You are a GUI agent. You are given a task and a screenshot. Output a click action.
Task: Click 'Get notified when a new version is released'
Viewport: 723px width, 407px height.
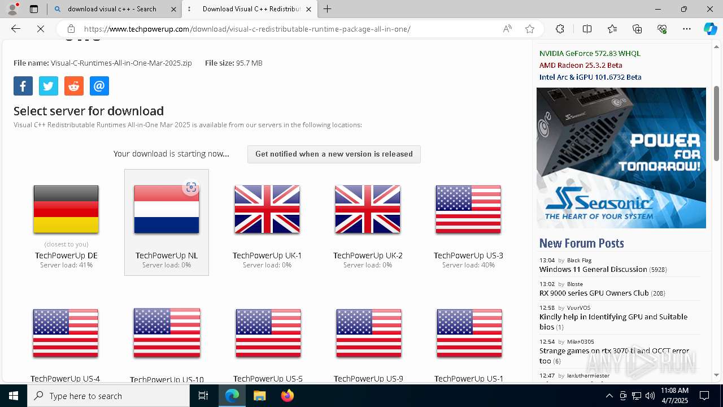pyautogui.click(x=334, y=154)
